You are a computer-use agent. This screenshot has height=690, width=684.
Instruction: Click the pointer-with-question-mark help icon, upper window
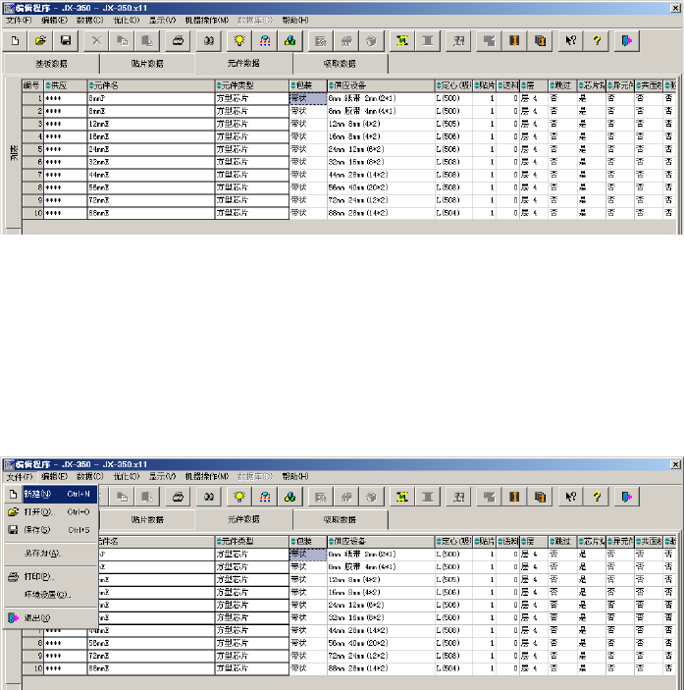click(570, 41)
